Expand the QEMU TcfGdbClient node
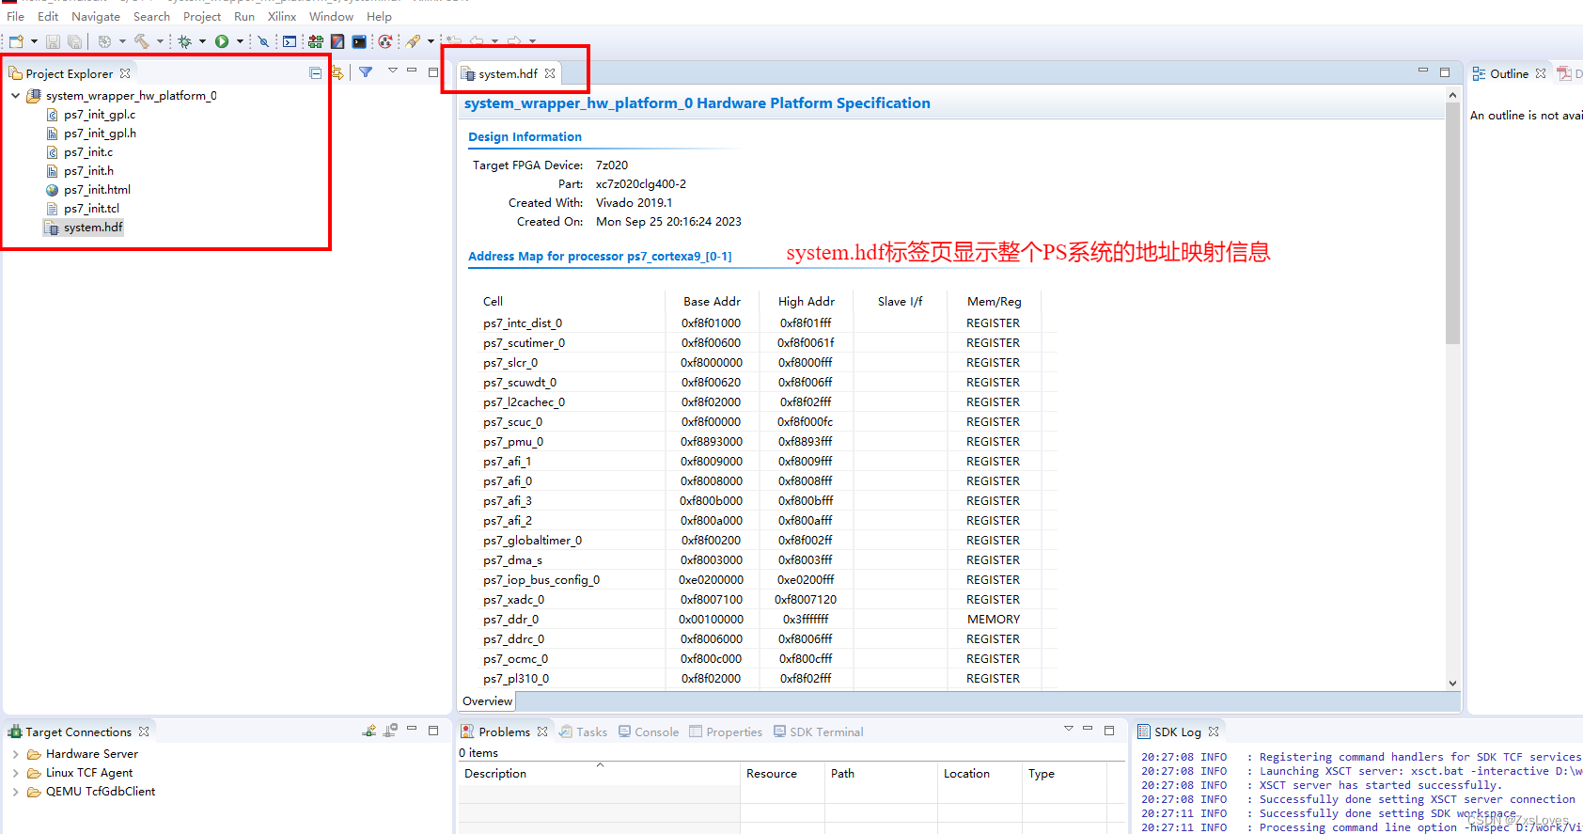1583x834 pixels. point(15,792)
